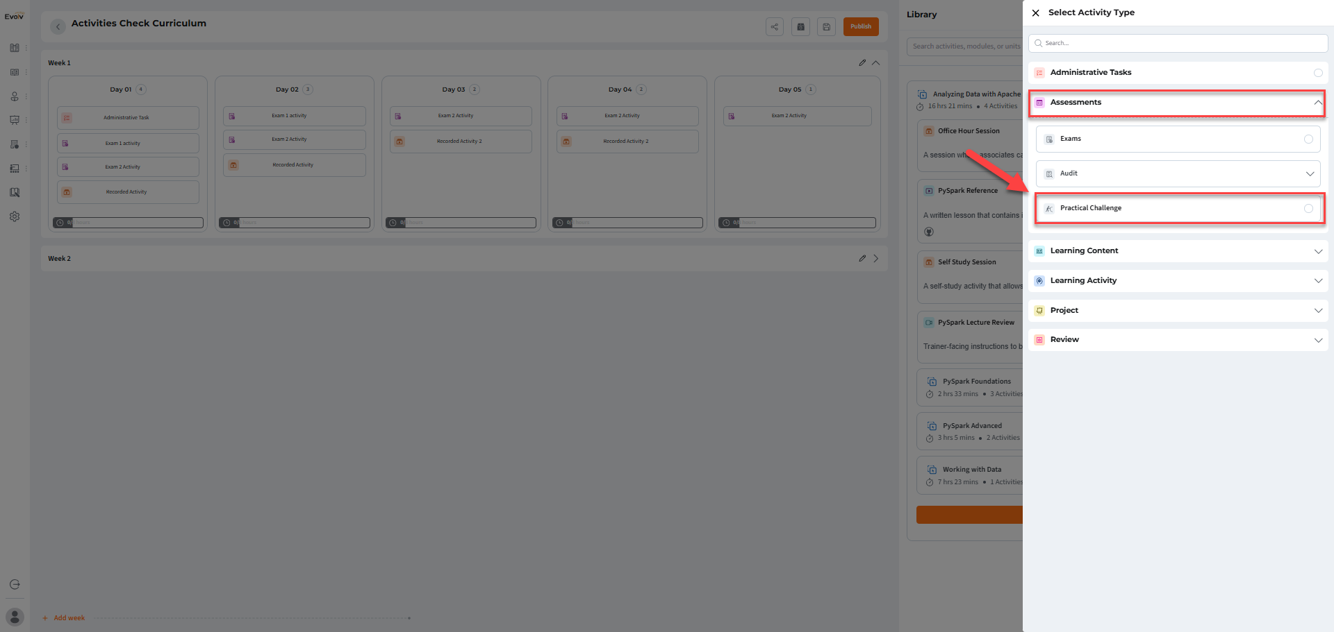This screenshot has width=1334, height=632.
Task: Edit Week 1 with the pencil icon
Action: tap(862, 62)
